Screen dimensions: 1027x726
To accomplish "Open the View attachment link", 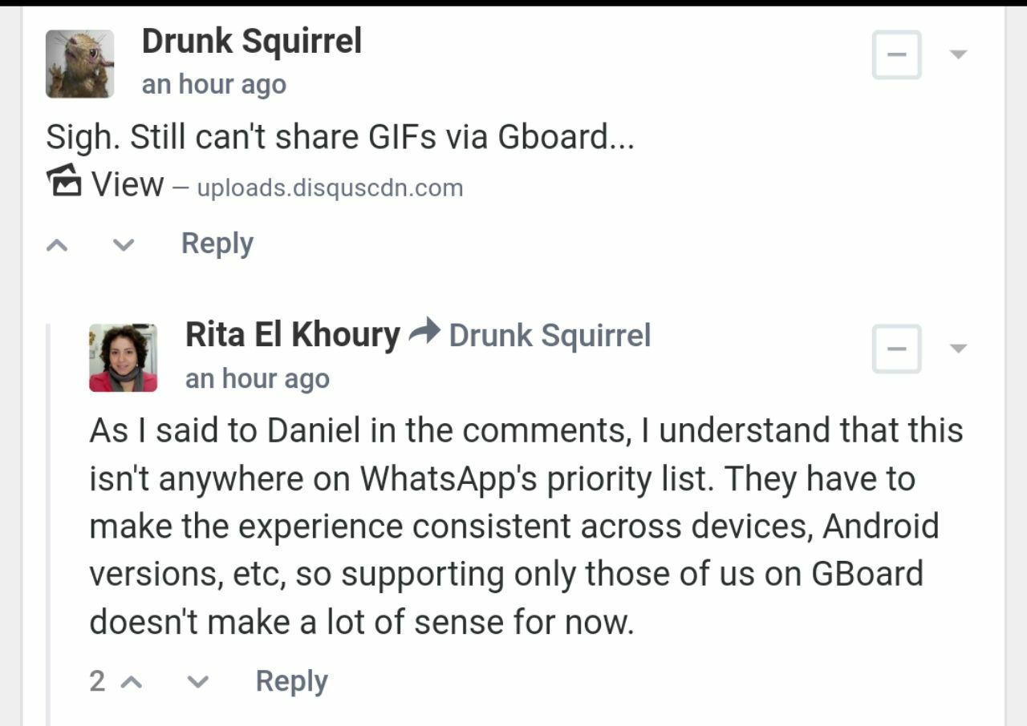I will (x=127, y=184).
